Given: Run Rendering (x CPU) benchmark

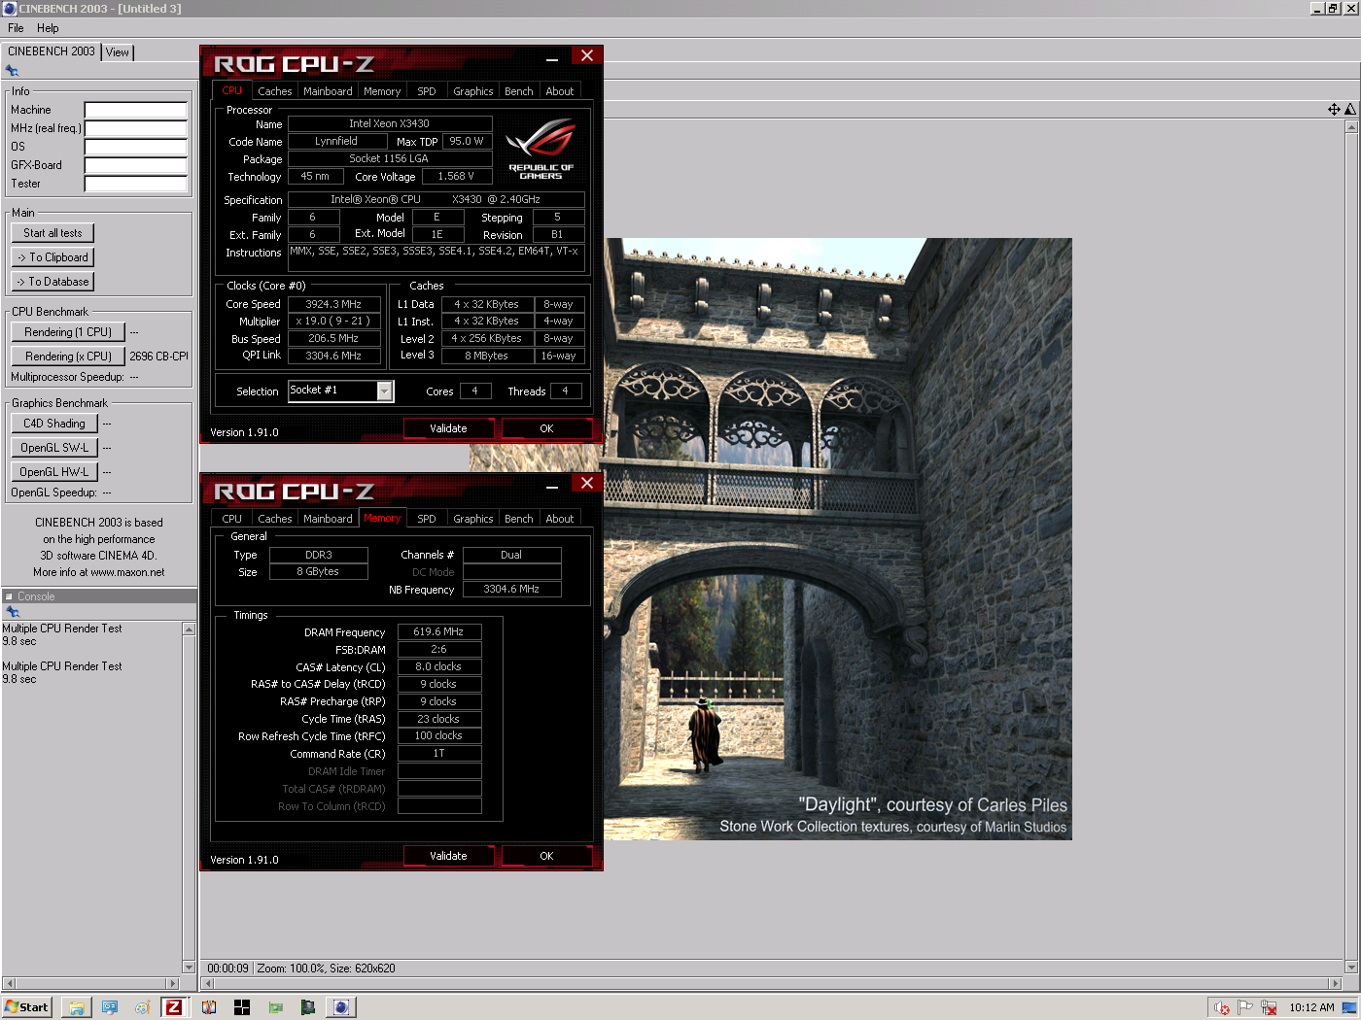Looking at the screenshot, I should point(68,357).
